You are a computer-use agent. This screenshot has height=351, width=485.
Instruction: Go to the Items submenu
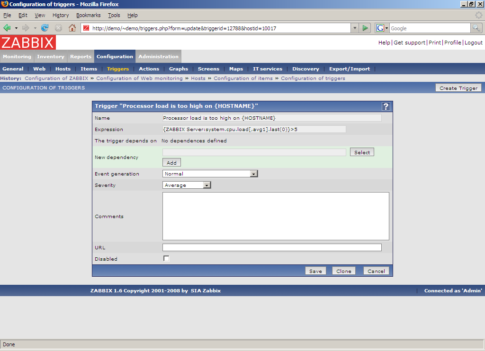pos(89,69)
